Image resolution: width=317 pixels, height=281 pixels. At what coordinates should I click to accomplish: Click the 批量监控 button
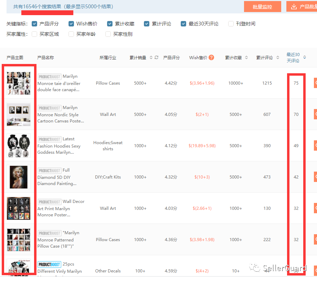[262, 7]
